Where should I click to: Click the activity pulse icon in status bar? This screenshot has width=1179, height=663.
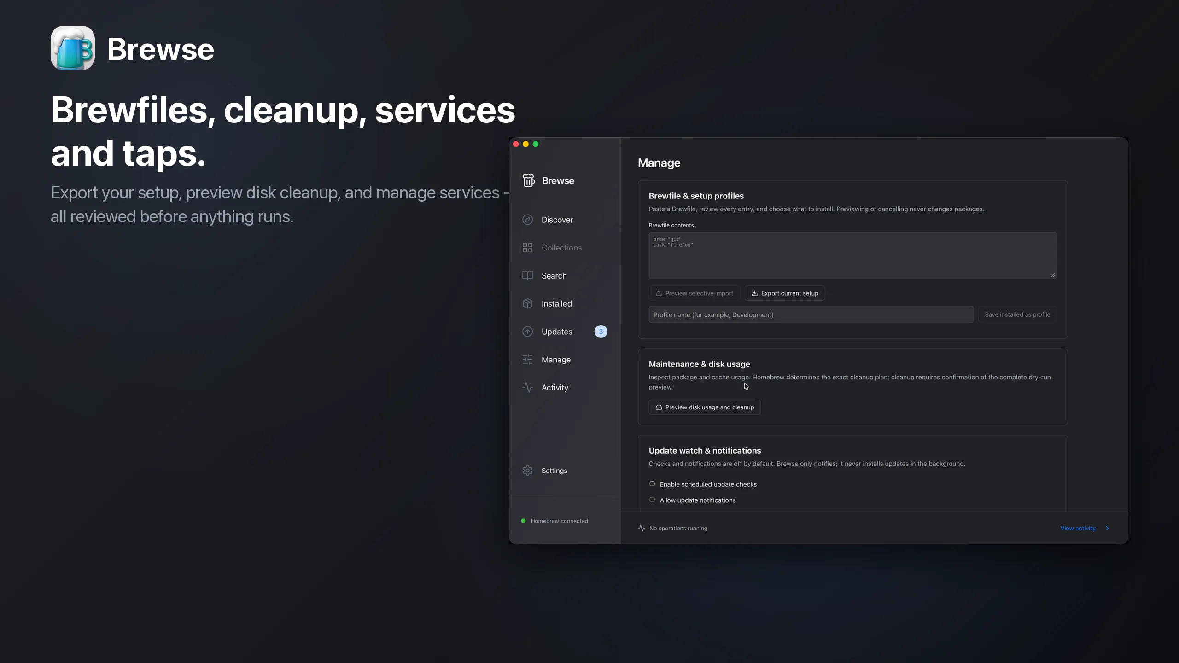tap(642, 528)
